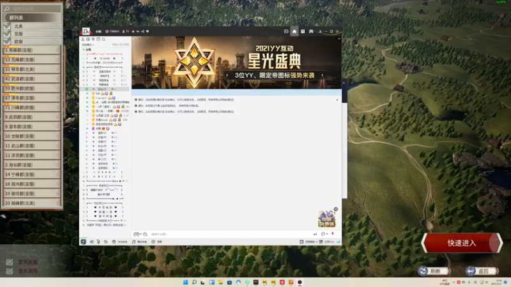Focus the chat message input field
The height and width of the screenshot is (287, 511).
(x=230, y=234)
